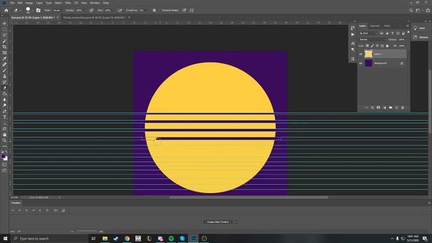The width and height of the screenshot is (432, 243).
Task: Click Create Video Timeline button
Action: [217, 222]
